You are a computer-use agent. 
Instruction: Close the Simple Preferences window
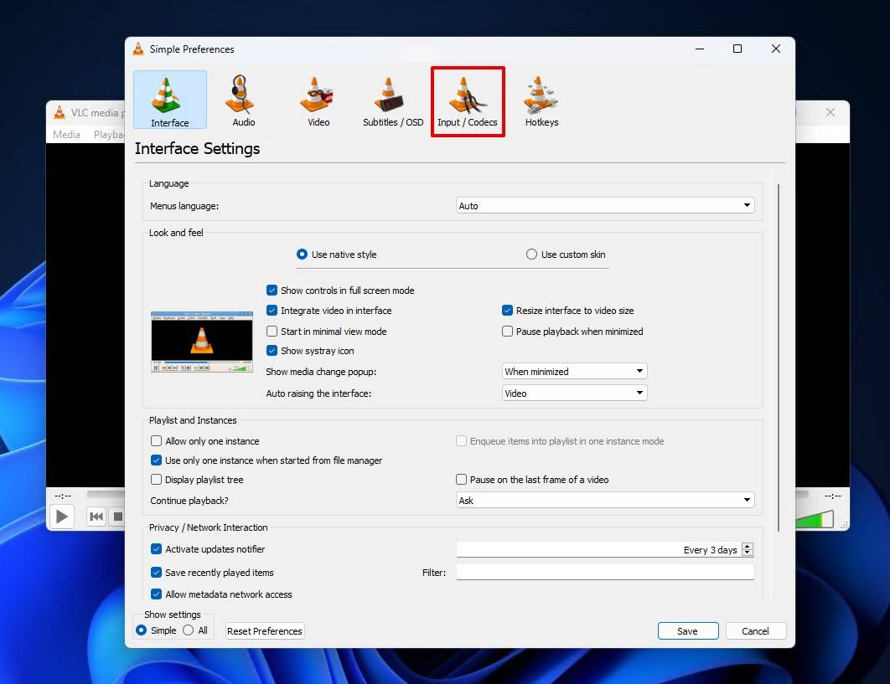point(776,49)
